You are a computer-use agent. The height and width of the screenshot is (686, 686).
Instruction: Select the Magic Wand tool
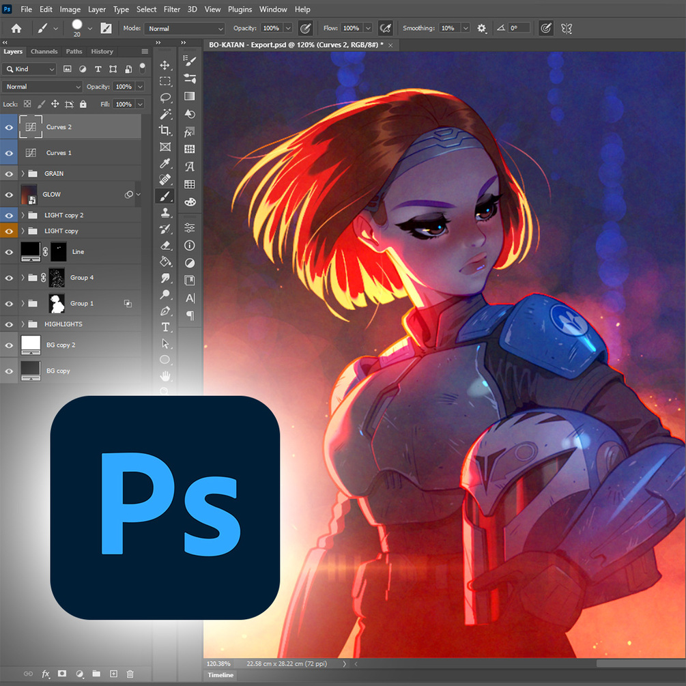tap(165, 114)
